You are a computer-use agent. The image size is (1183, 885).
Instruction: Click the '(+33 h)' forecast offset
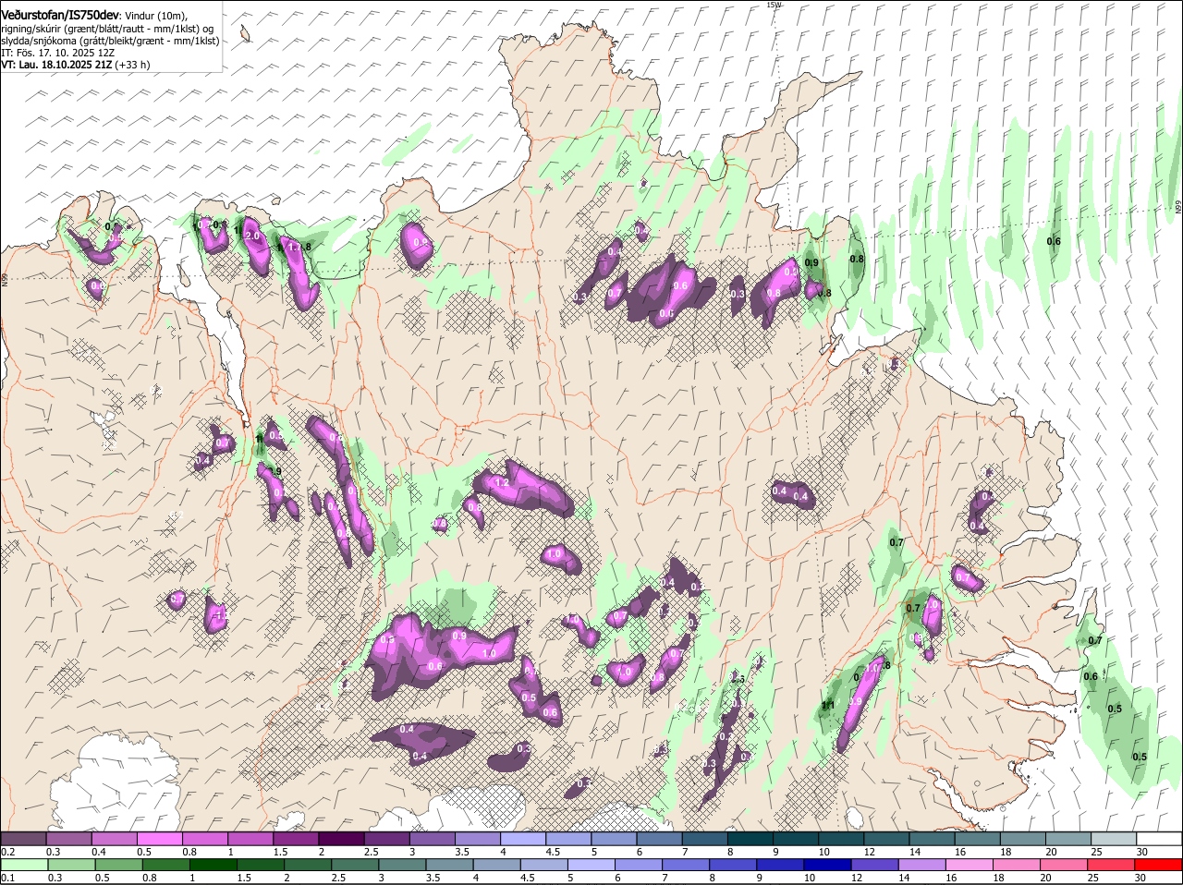pyautogui.click(x=133, y=65)
